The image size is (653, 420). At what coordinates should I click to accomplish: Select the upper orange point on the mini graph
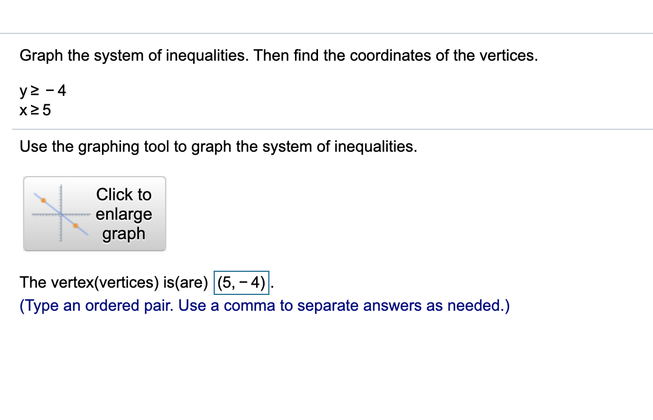[44, 200]
